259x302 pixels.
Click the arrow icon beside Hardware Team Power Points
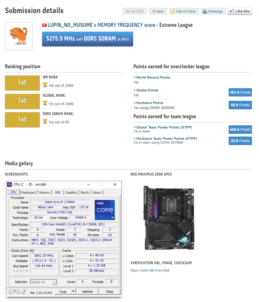[x=135, y=138]
